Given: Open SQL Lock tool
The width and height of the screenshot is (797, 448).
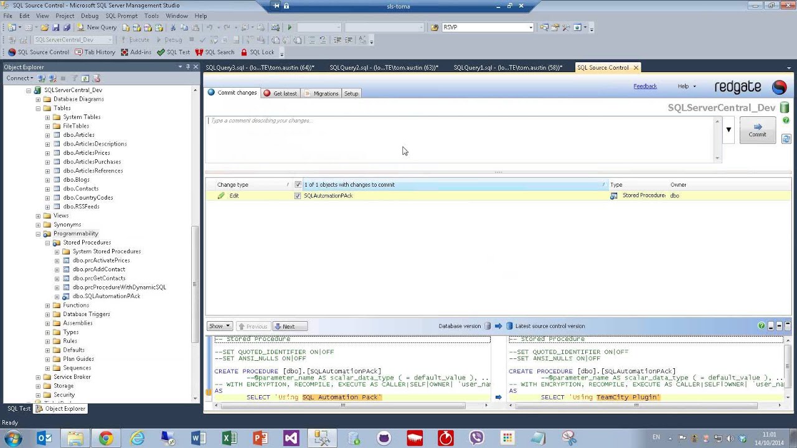Looking at the screenshot, I should click(x=257, y=52).
